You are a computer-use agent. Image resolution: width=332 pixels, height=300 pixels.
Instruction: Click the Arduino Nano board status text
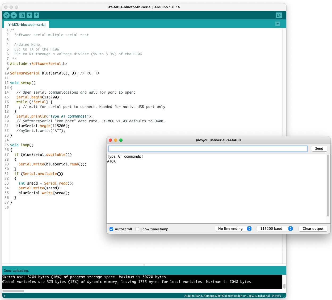click(x=233, y=296)
